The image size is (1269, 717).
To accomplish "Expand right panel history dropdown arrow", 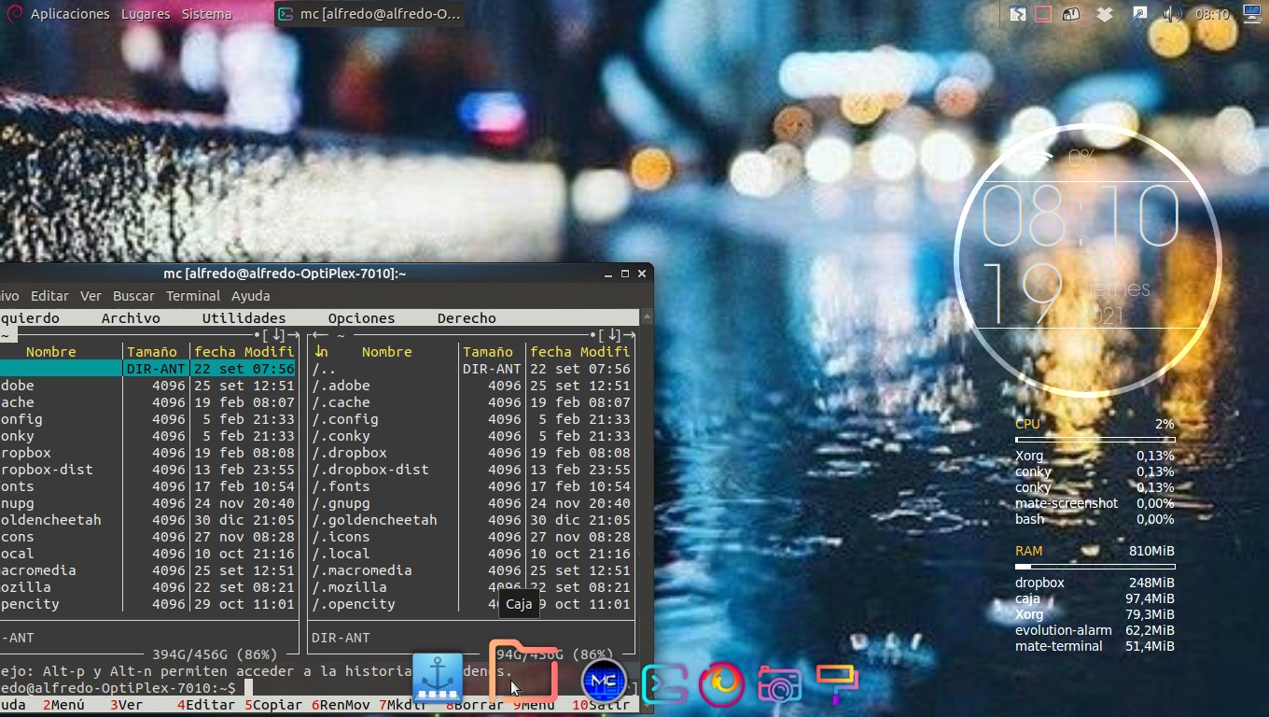I will tap(612, 335).
